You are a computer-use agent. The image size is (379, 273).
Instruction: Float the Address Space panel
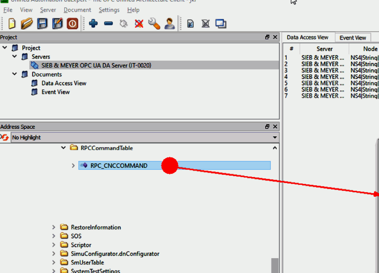[267, 126]
